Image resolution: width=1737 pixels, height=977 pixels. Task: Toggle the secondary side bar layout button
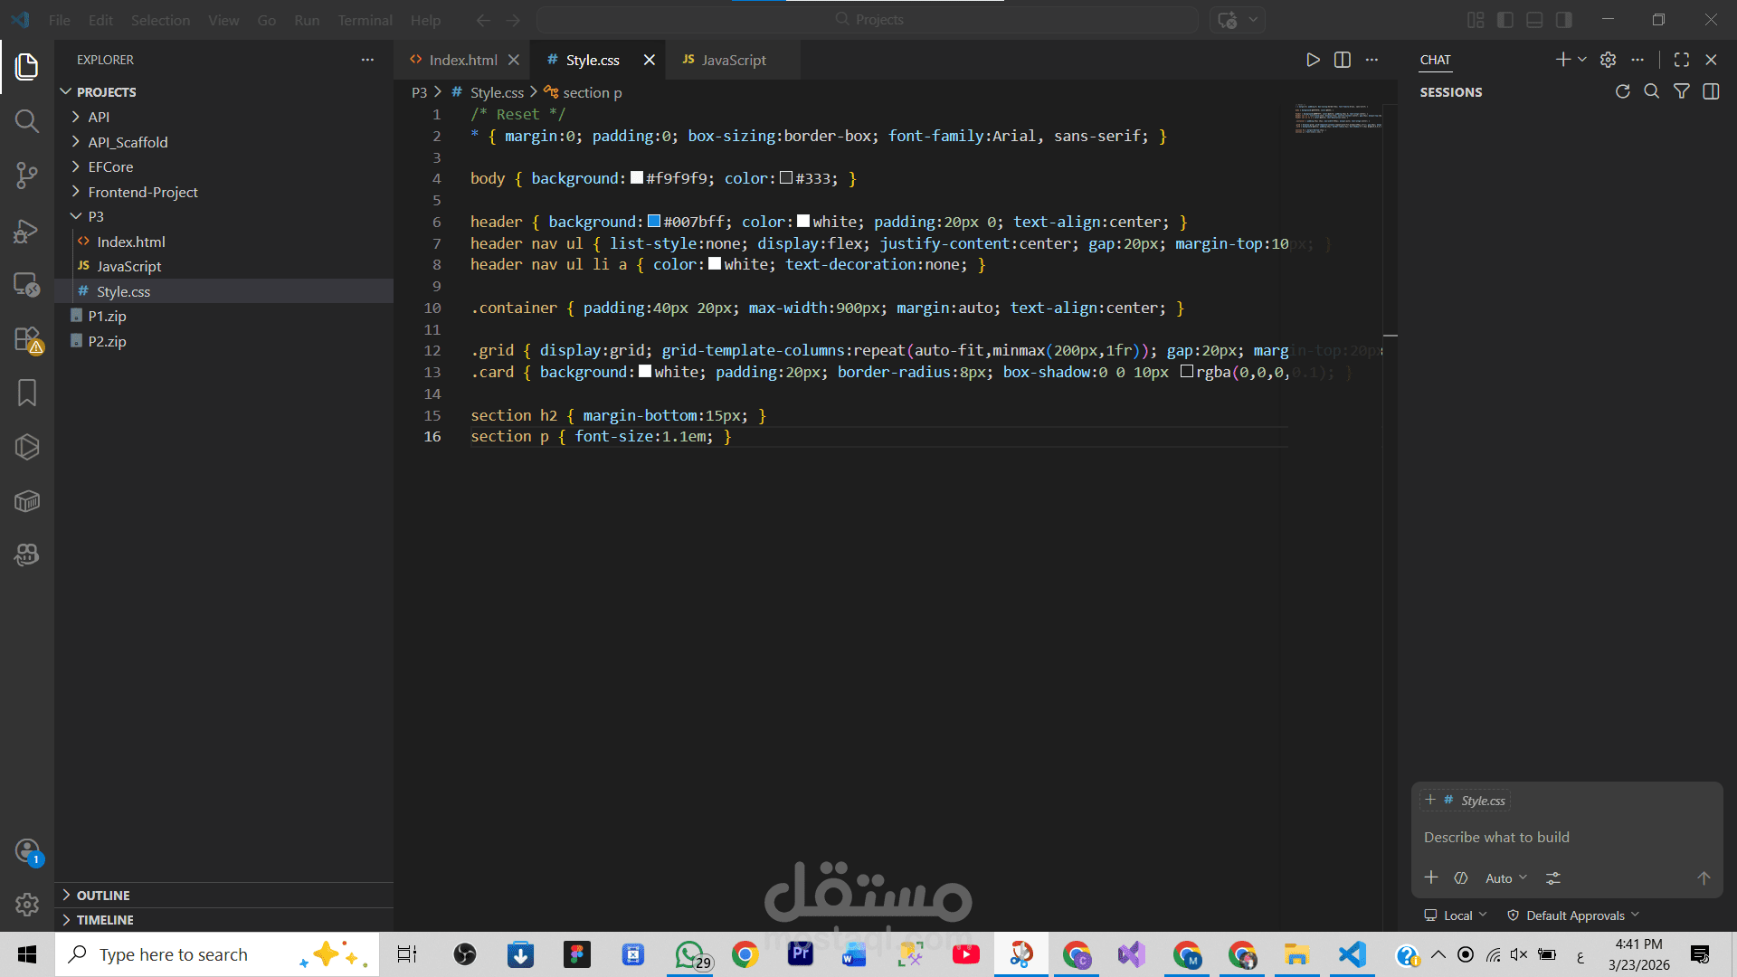1563,20
